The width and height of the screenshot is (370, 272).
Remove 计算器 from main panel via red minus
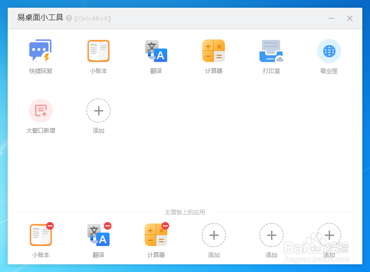(x=165, y=226)
